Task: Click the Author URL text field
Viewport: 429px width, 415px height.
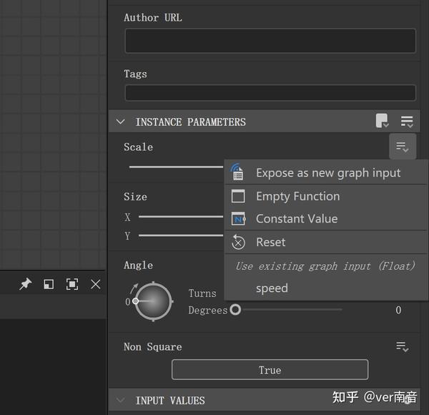Action: coord(270,41)
